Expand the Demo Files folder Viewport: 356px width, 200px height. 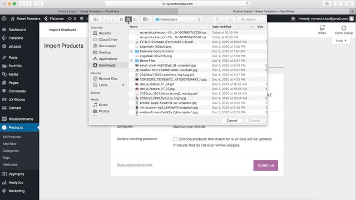point(131,61)
